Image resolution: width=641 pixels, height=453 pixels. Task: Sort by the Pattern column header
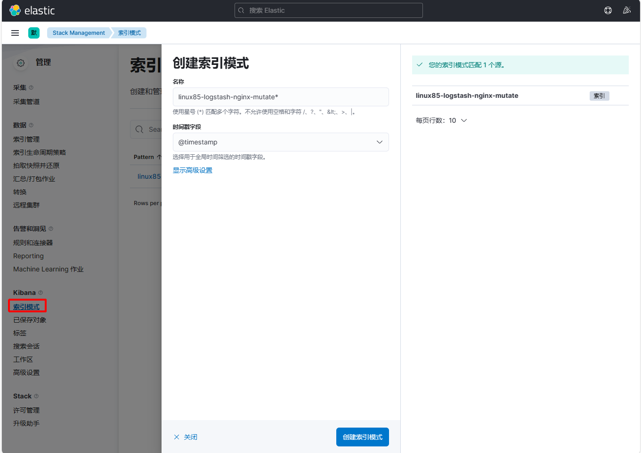[144, 157]
